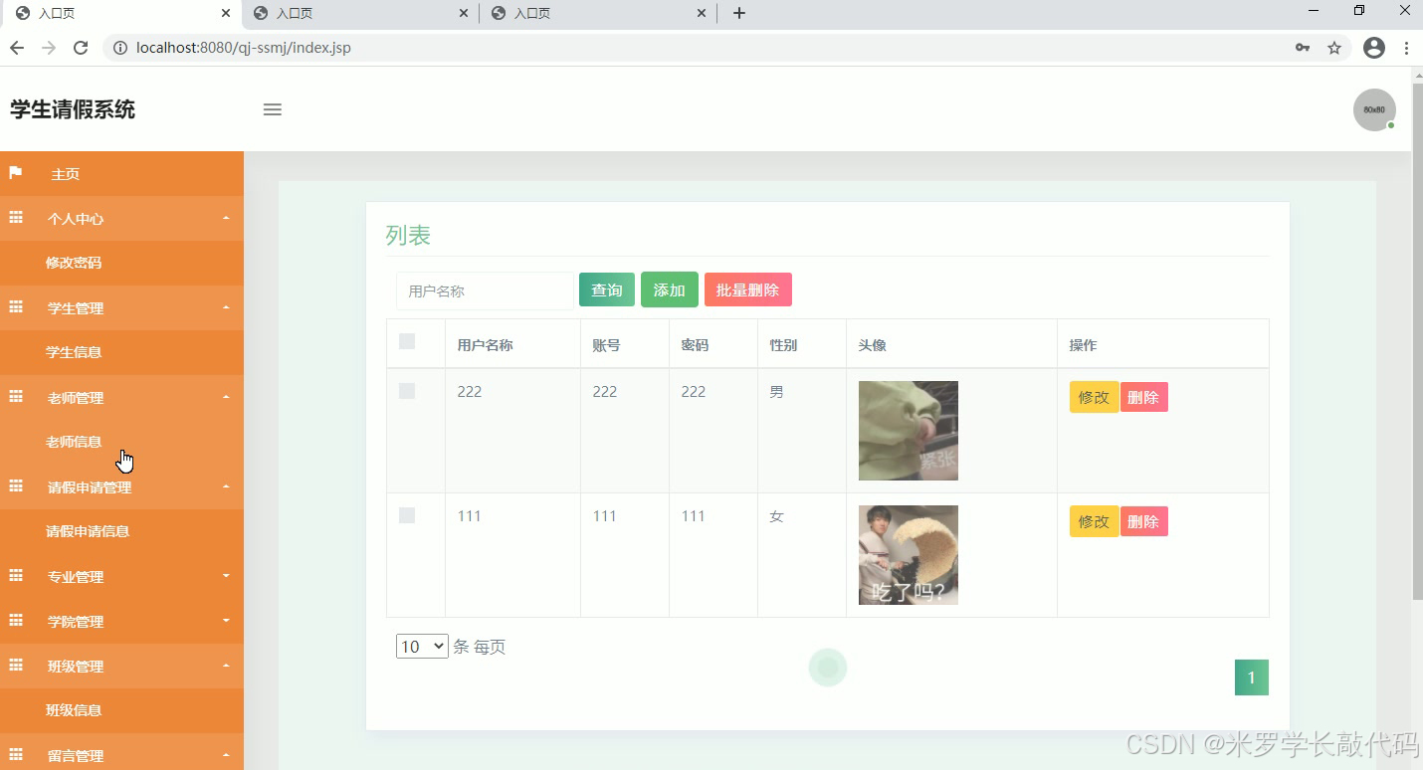Switch to the second 入口页 browser tab

[358, 13]
